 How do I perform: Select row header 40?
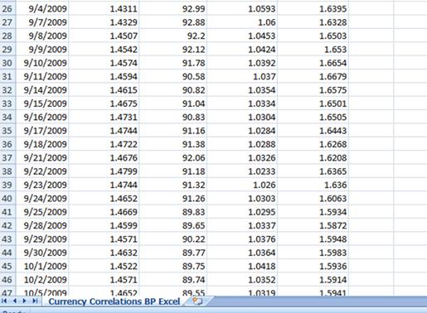7,198
